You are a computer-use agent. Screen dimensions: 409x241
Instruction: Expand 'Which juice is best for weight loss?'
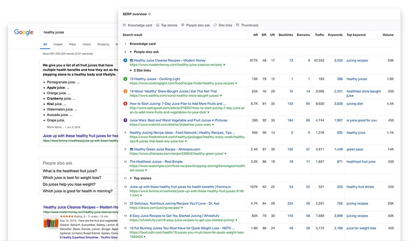coord(72,178)
